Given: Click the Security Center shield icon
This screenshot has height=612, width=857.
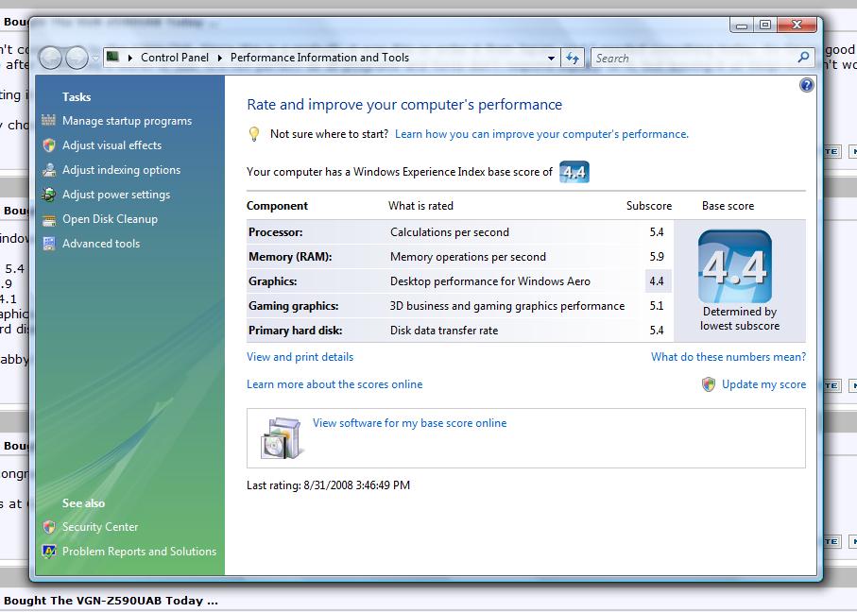Looking at the screenshot, I should click(x=48, y=527).
